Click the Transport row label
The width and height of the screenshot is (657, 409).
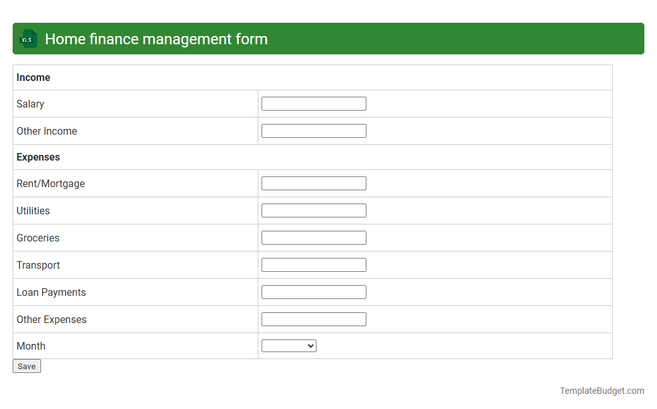(38, 265)
